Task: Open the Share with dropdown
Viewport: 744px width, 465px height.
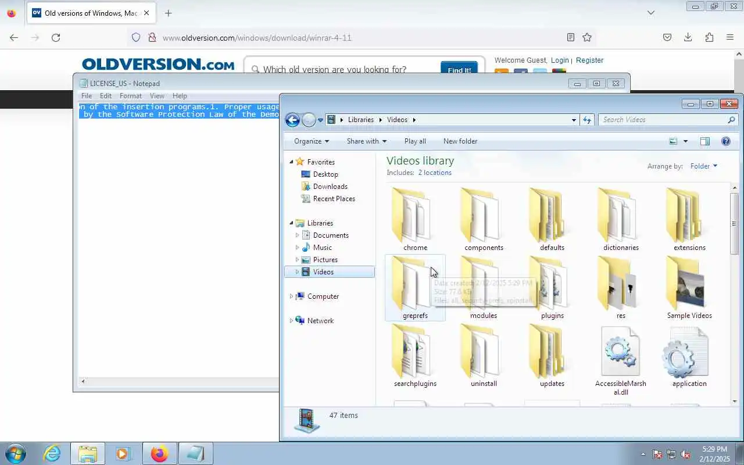Action: coord(367,141)
